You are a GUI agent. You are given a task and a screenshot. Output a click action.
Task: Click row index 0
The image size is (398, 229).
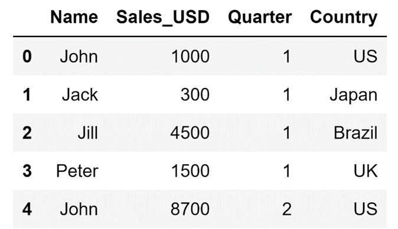(27, 56)
